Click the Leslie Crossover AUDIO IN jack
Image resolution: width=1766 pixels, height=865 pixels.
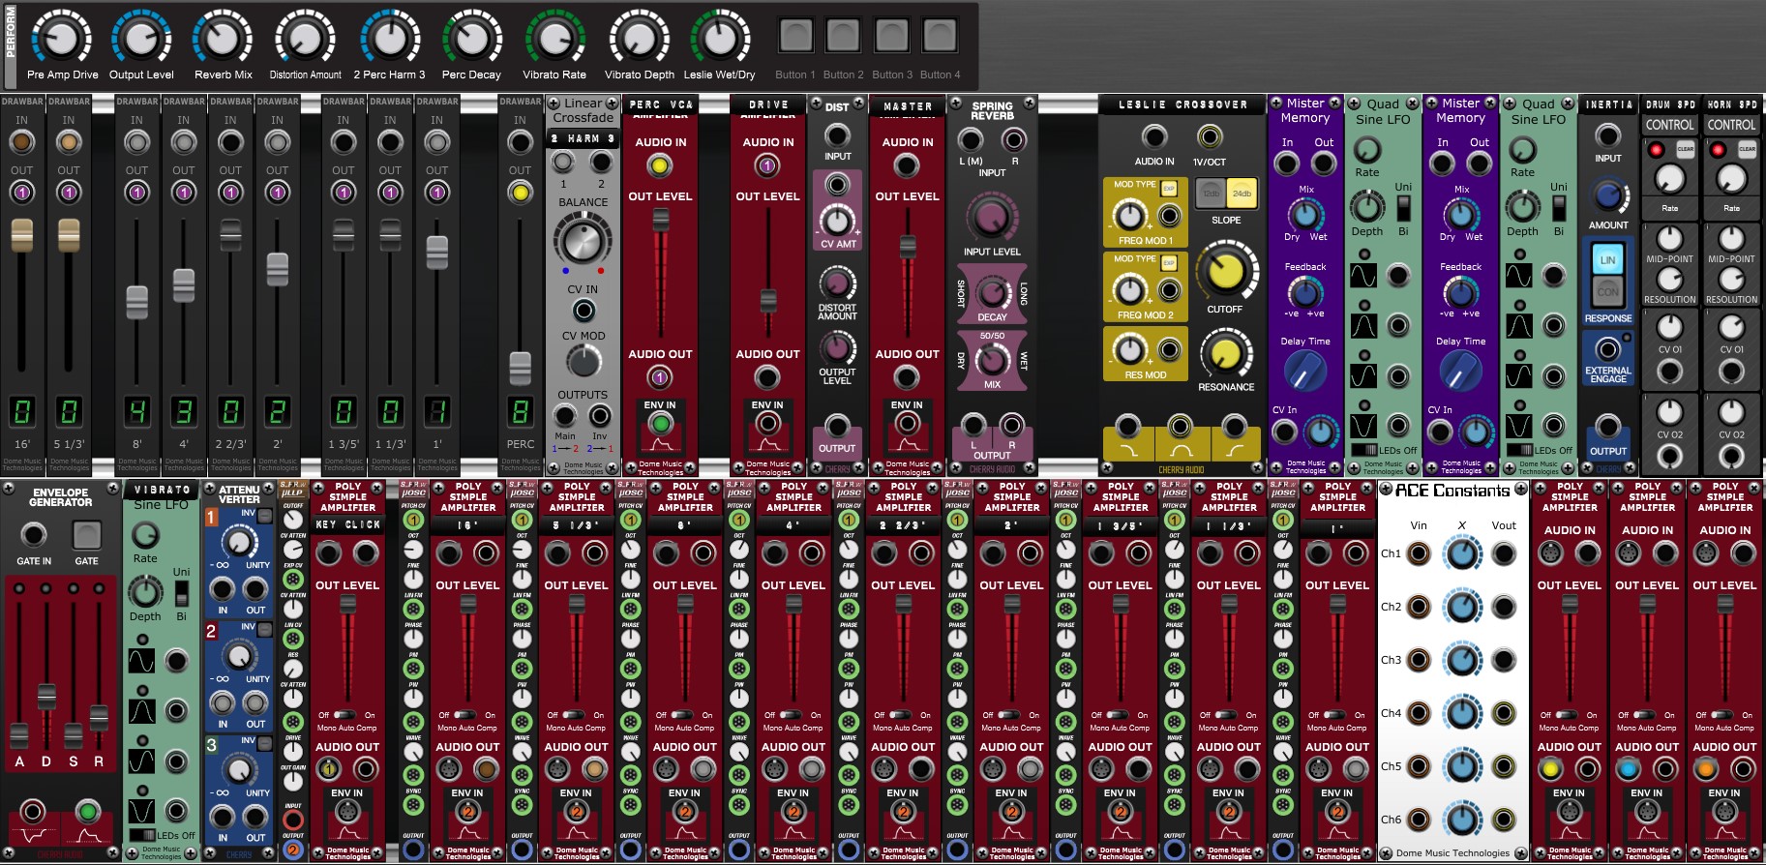tap(1153, 136)
